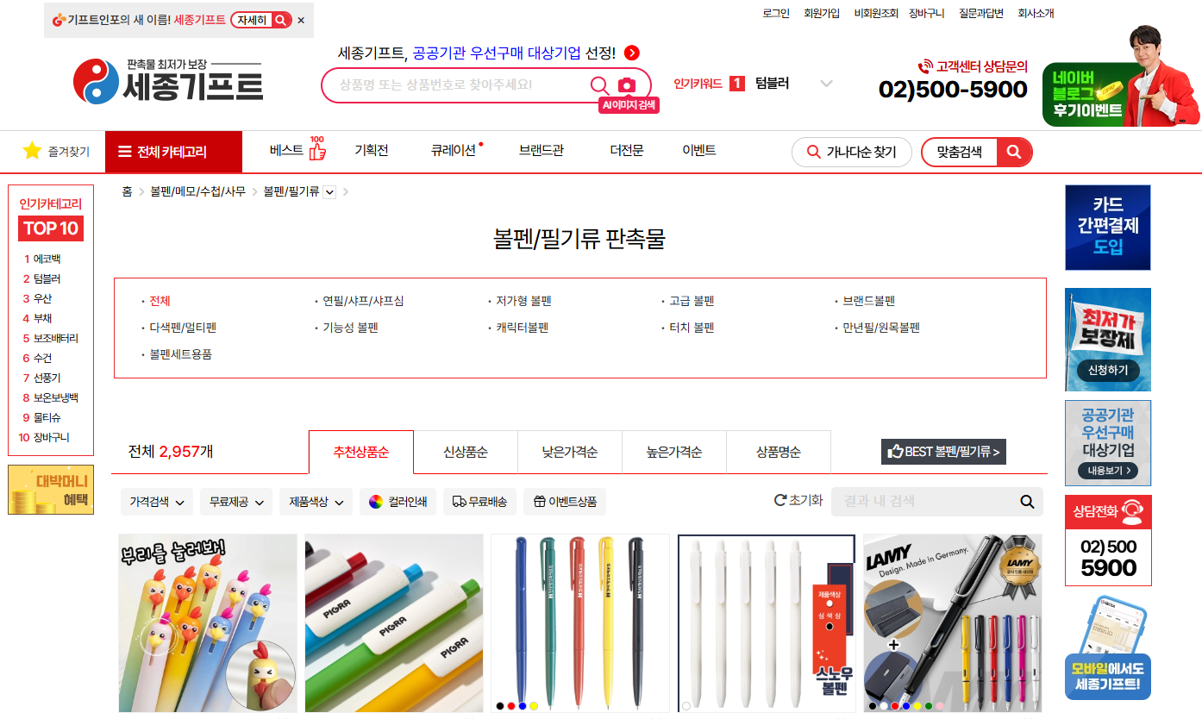This screenshot has height=719, width=1202.
Task: Click the Sejong Gift logo
Action: pos(168,80)
